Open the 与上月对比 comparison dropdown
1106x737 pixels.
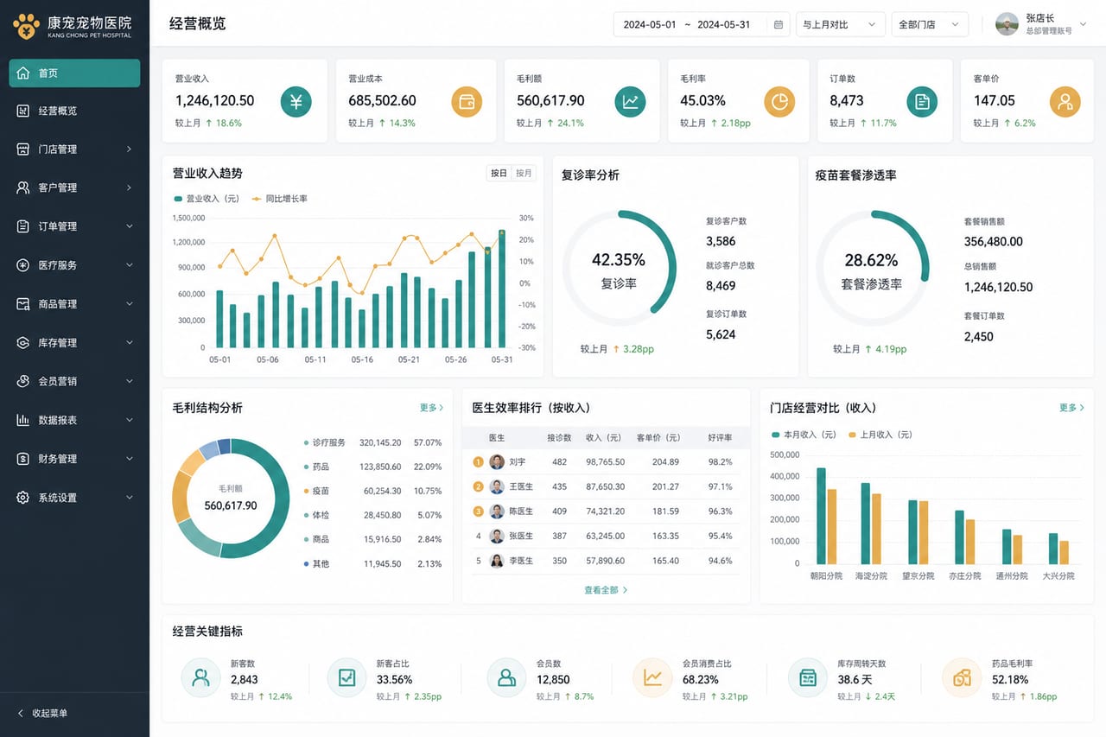(x=840, y=24)
